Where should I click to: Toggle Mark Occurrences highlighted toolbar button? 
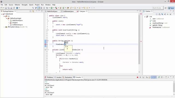pyautogui.click(x=39, y=8)
